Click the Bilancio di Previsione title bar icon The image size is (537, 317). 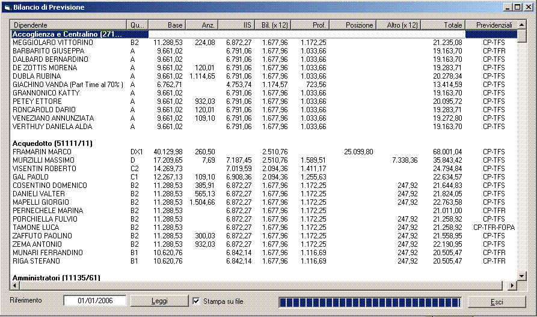(7, 7)
